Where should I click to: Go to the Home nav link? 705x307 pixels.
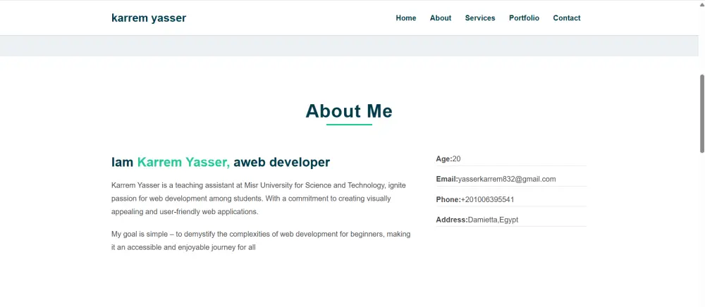click(x=406, y=18)
